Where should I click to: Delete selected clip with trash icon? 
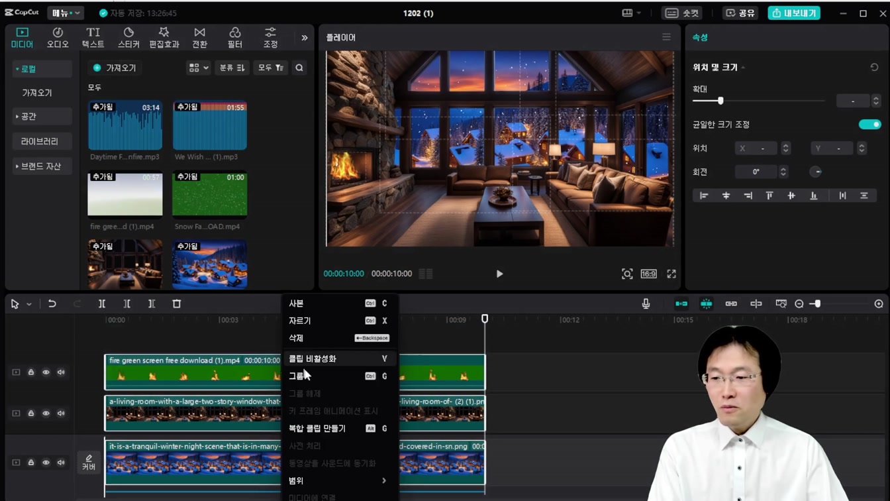tap(177, 304)
